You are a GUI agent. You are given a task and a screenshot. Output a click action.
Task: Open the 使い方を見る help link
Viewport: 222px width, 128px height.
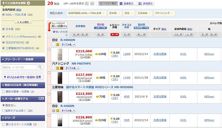pos(60,33)
